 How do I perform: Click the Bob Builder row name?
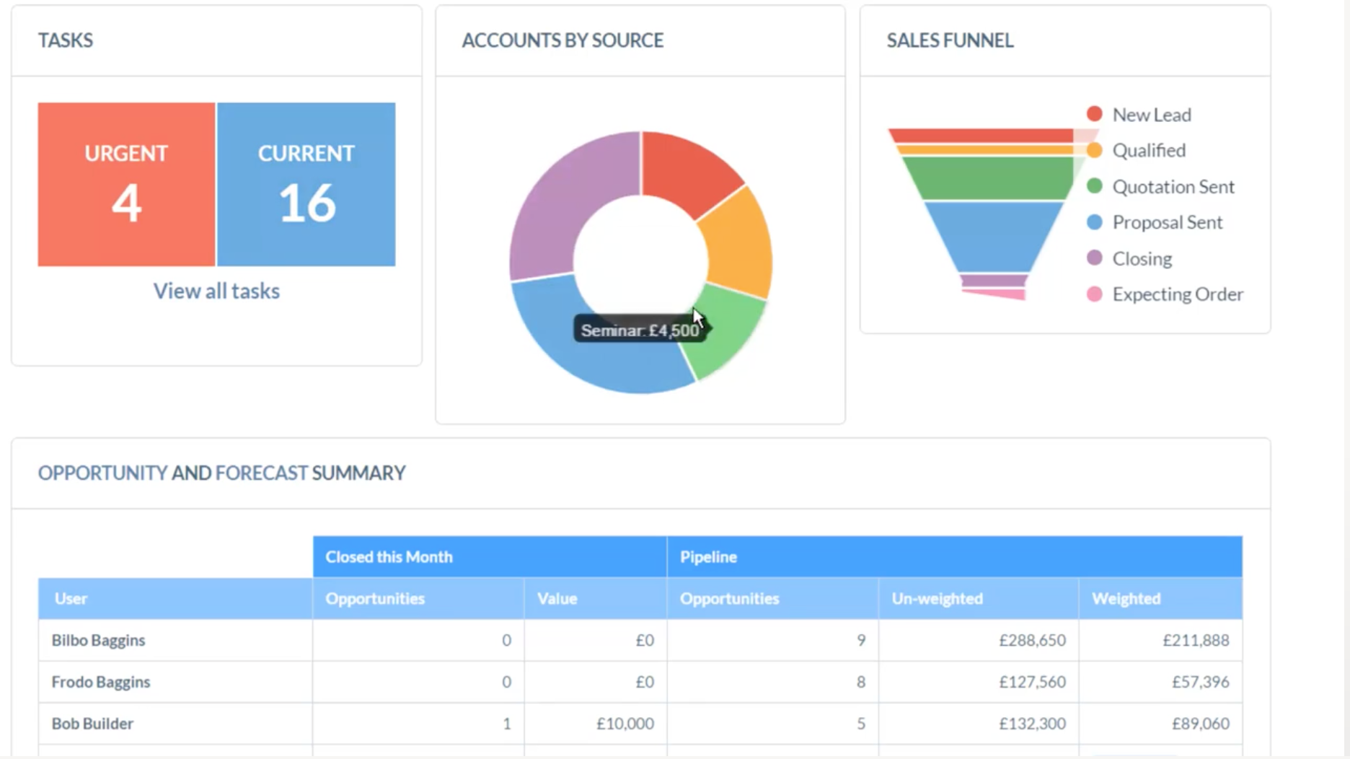(92, 724)
